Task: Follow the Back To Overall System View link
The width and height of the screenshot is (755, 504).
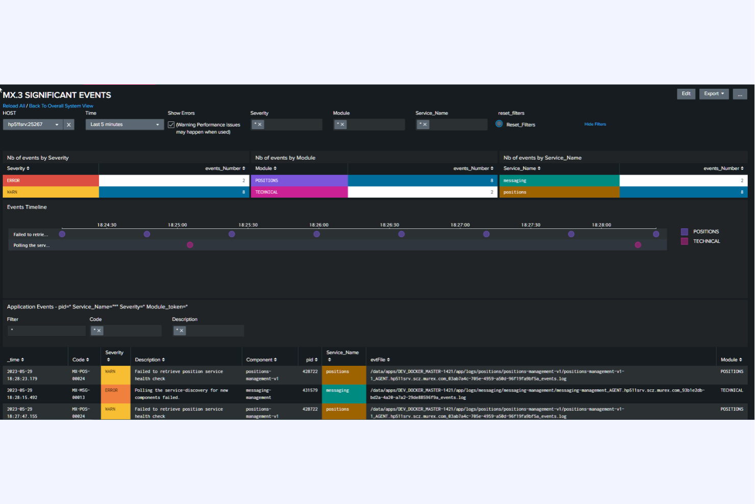Action: click(61, 106)
